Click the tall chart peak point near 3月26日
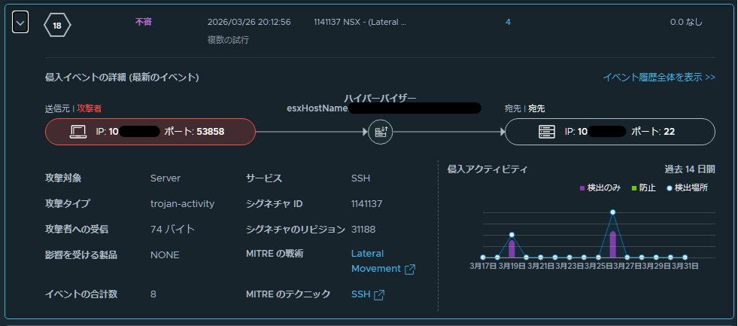The image size is (738, 326). click(x=613, y=212)
